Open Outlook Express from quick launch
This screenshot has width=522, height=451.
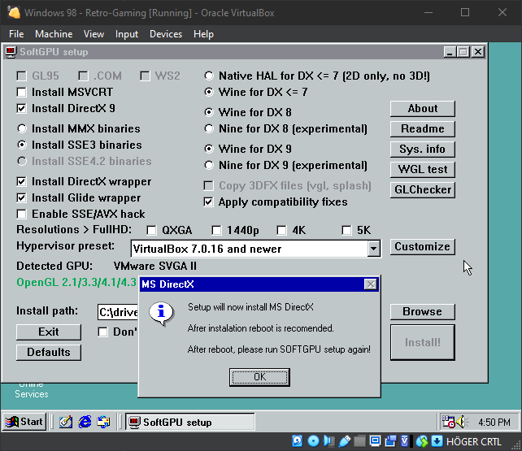(x=103, y=422)
